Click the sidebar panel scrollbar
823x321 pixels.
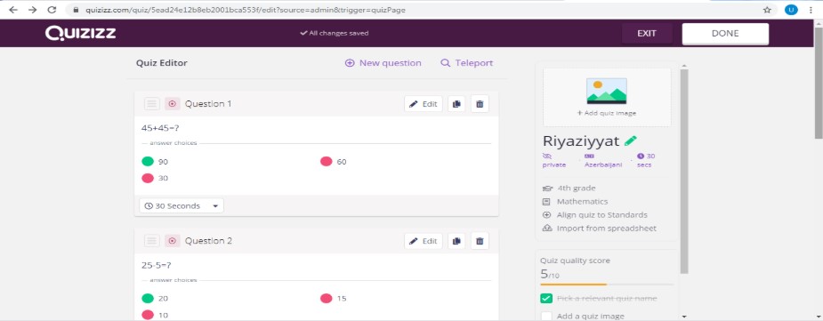click(x=684, y=171)
